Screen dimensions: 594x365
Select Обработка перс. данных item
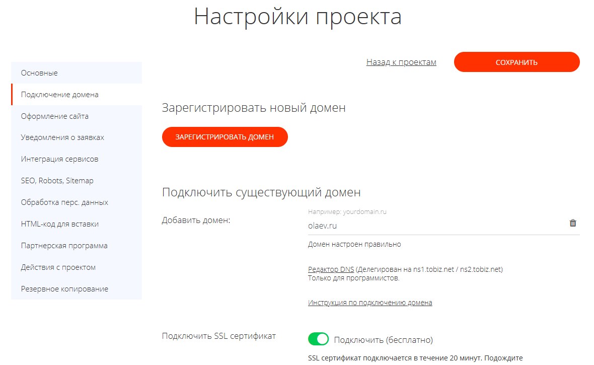click(x=77, y=202)
